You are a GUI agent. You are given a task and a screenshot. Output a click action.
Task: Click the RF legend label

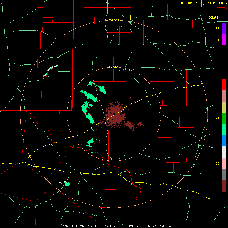pos(217,28)
